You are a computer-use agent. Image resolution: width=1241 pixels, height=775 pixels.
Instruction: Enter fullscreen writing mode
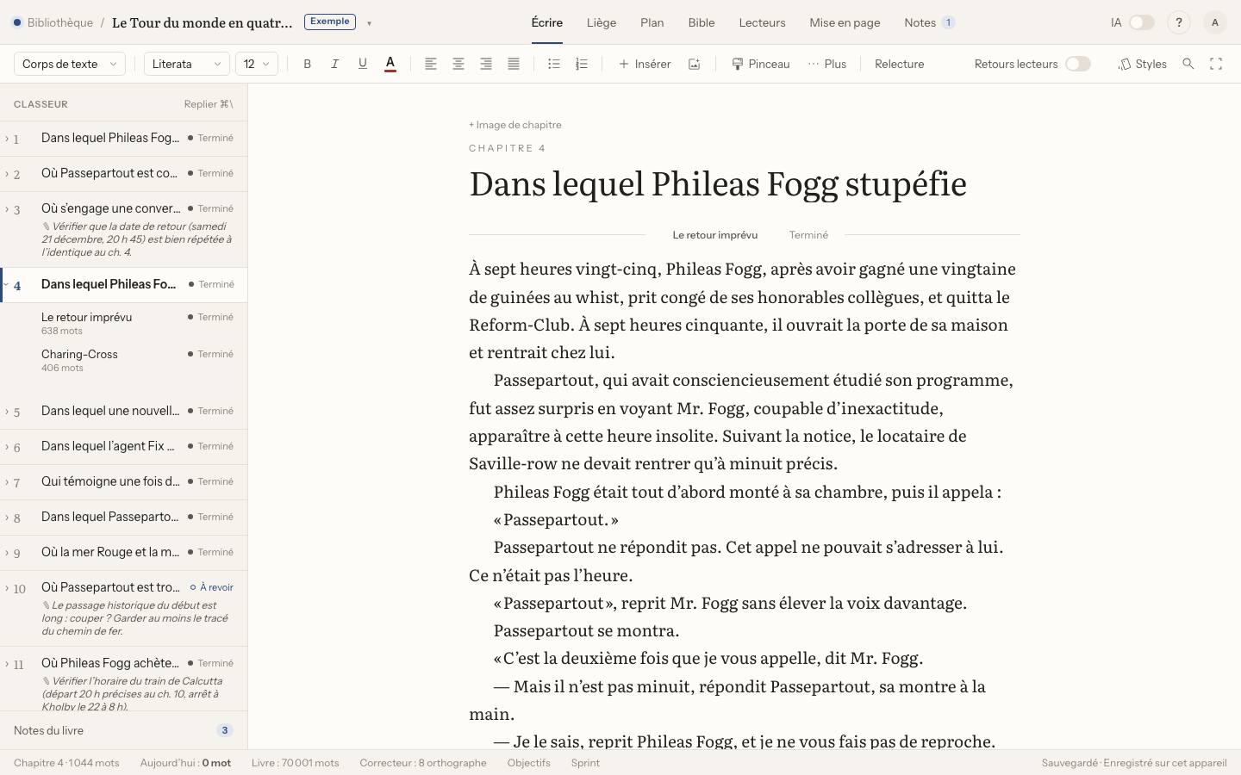pyautogui.click(x=1216, y=64)
